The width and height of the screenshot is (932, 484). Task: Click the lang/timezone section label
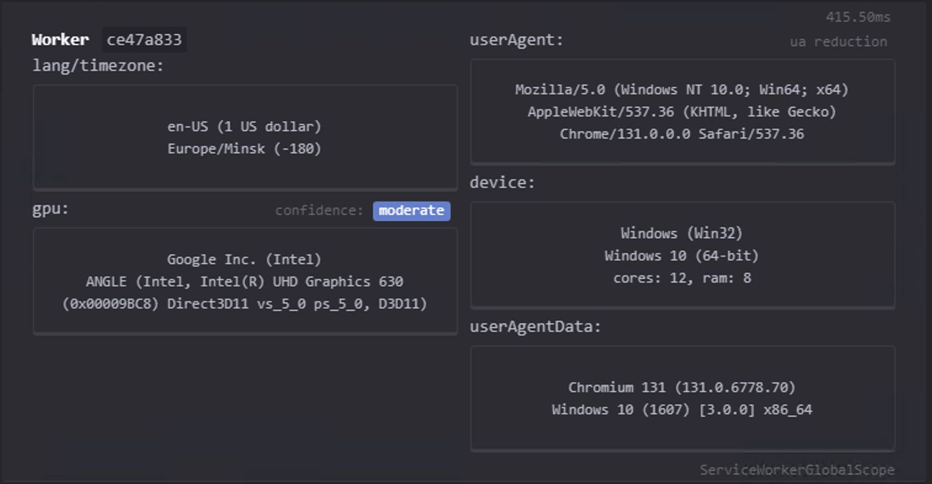pos(98,66)
